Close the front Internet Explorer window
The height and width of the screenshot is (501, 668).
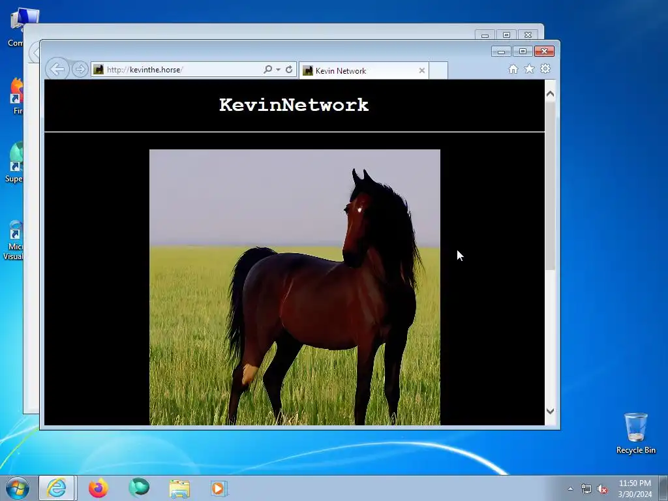(544, 52)
